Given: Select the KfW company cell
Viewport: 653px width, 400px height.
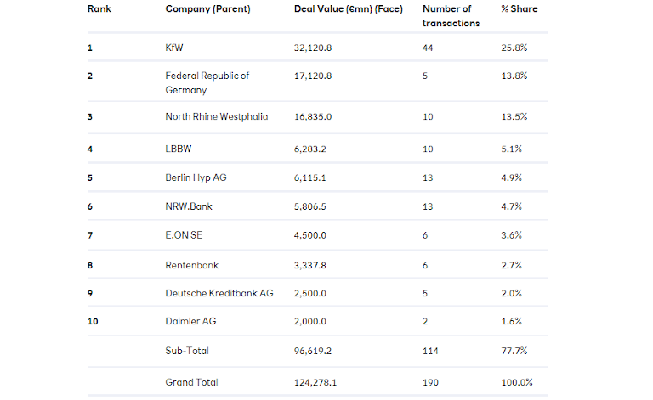Looking at the screenshot, I should point(174,48).
